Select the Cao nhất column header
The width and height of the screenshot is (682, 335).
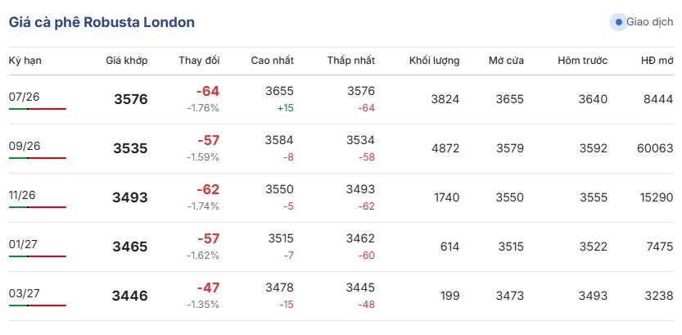tap(273, 61)
